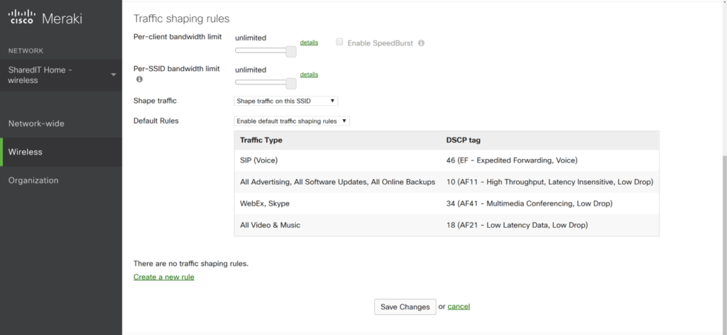Click info icon under Per-SSID bandwidth limit
Viewport: 727px width, 335px height.
pyautogui.click(x=139, y=79)
